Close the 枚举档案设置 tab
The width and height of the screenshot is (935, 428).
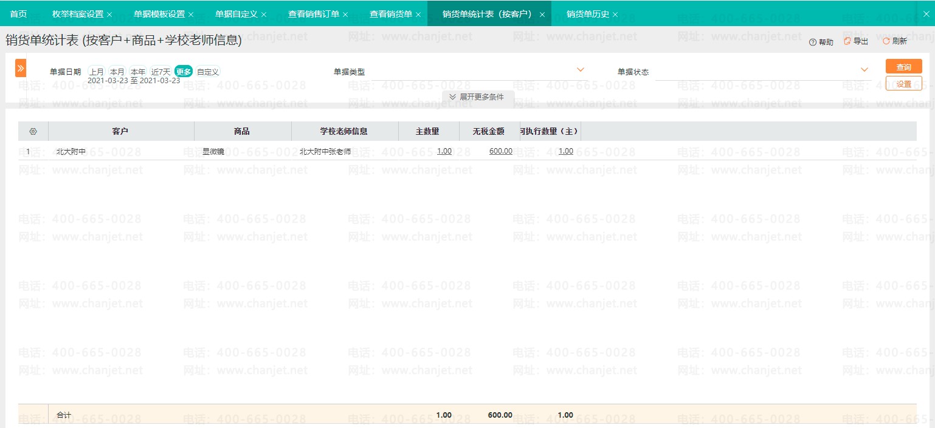109,14
